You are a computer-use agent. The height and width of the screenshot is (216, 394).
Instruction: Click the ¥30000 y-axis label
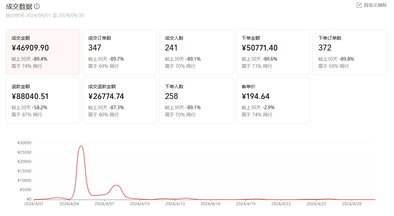coord(25,143)
